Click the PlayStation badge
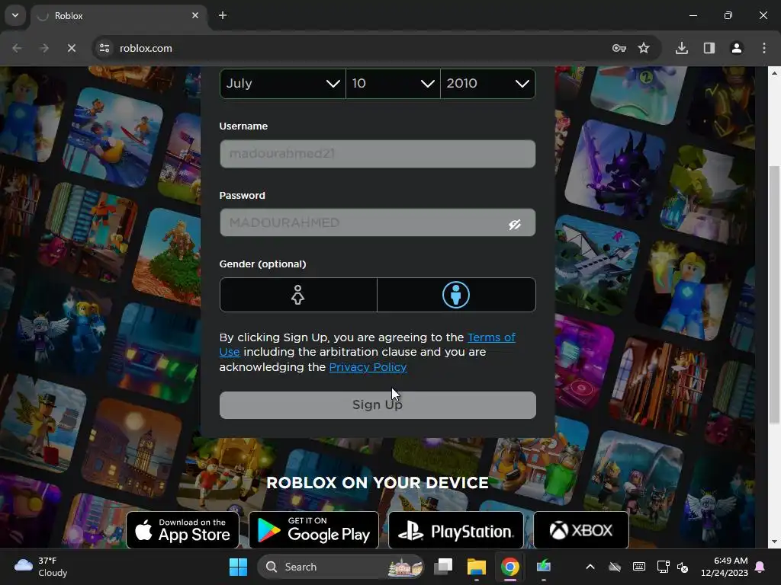Screen dimensions: 781x585 click(x=456, y=530)
